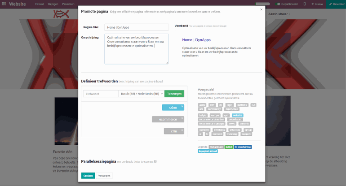Add the suggested keyword 'group'
Screen dimensions: 346x186
pos(248,130)
